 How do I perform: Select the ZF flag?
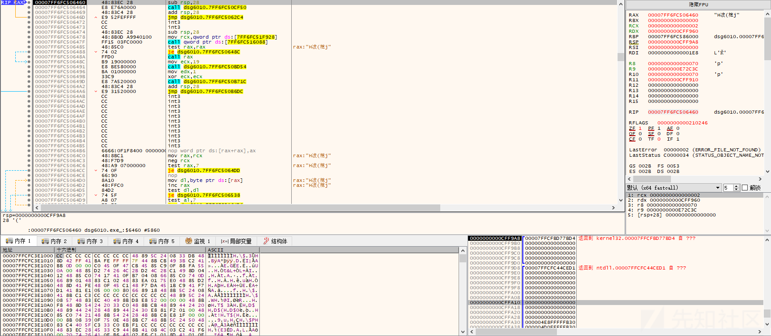click(x=632, y=128)
